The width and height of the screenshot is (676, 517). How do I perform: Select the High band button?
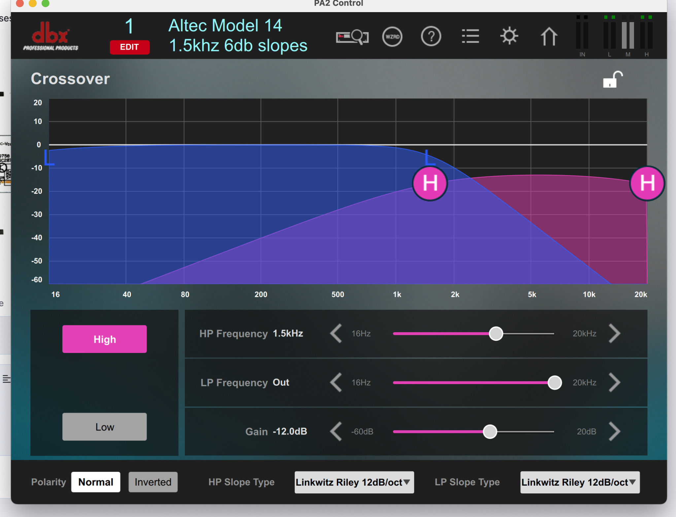tap(105, 339)
